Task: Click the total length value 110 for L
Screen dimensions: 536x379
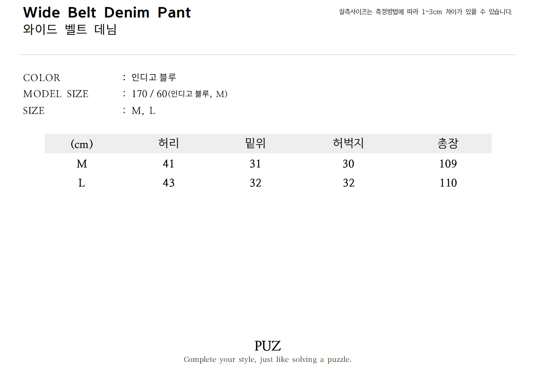Action: tap(448, 183)
